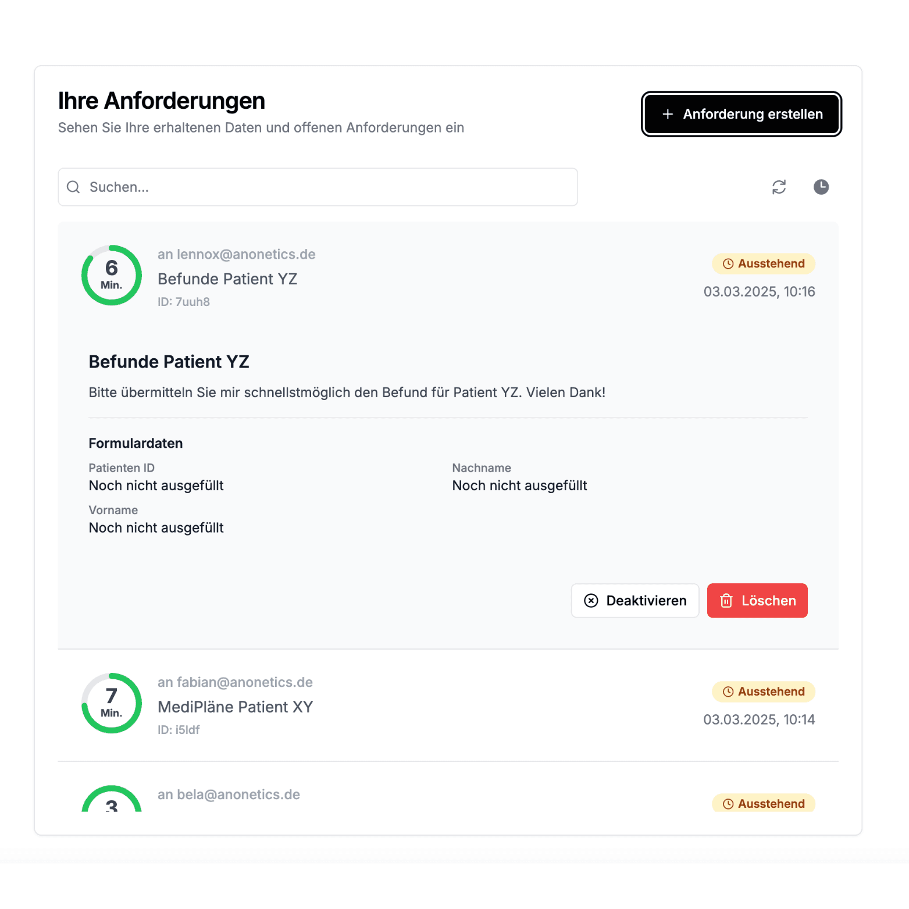The image size is (909, 909).
Task: Click the trash icon in Löschen
Action: 726,601
